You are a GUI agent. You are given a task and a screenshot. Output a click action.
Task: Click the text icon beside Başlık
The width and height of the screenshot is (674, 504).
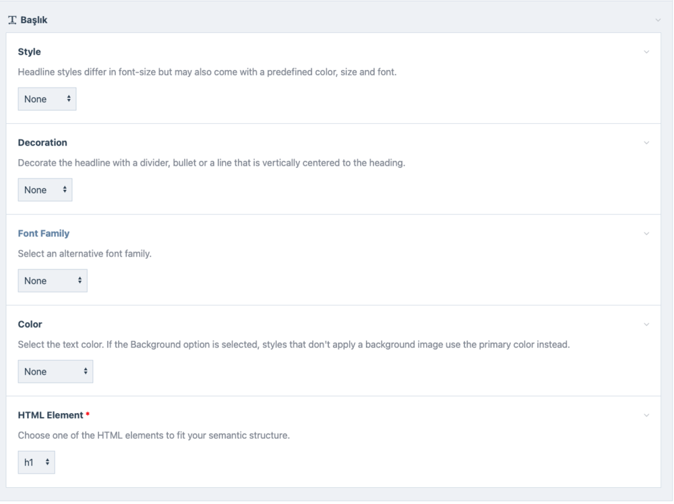coord(11,20)
